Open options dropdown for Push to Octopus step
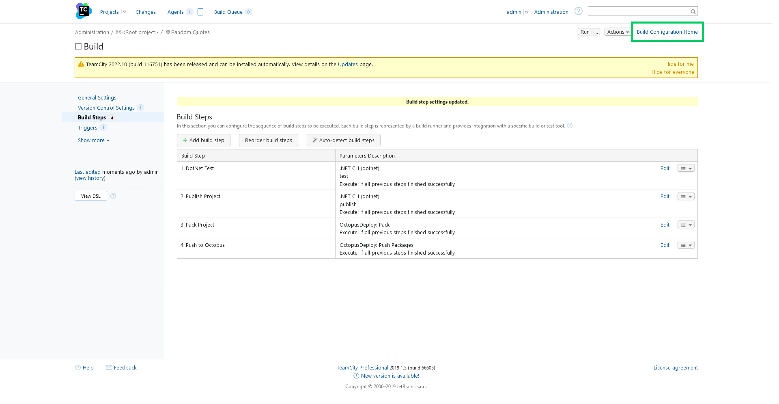The height and width of the screenshot is (404, 779). 686,245
